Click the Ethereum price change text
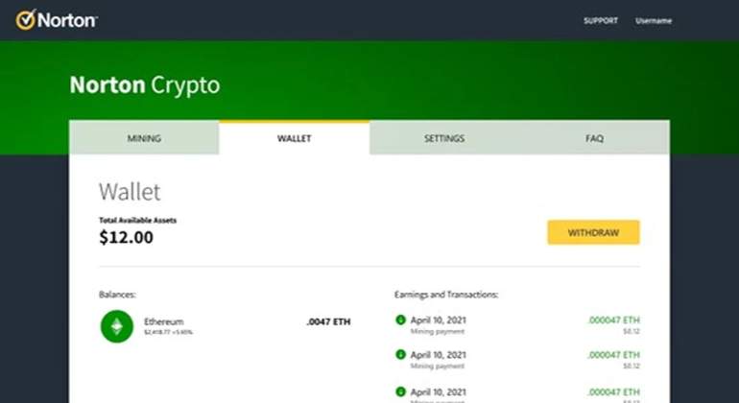 pyautogui.click(x=168, y=332)
